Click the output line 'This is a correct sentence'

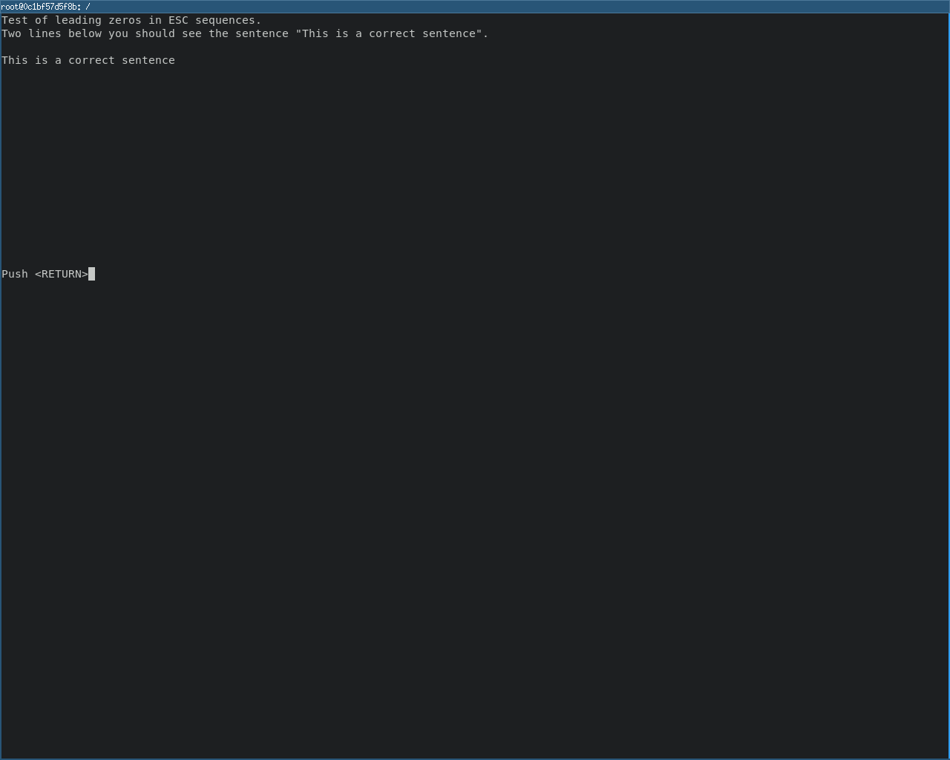point(88,60)
